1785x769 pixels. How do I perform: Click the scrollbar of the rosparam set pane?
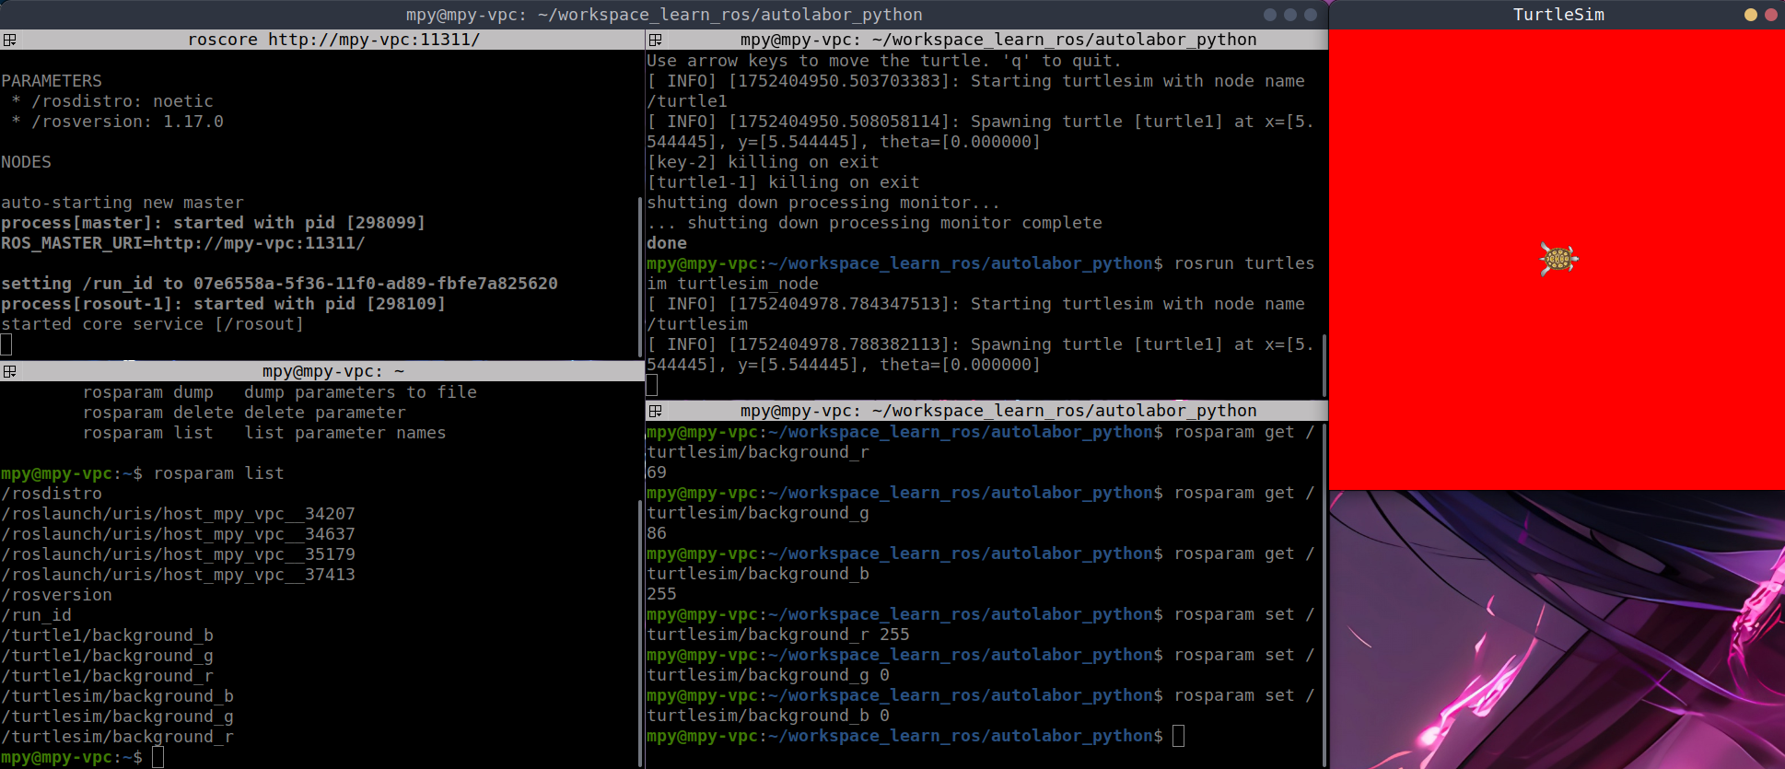[1324, 589]
